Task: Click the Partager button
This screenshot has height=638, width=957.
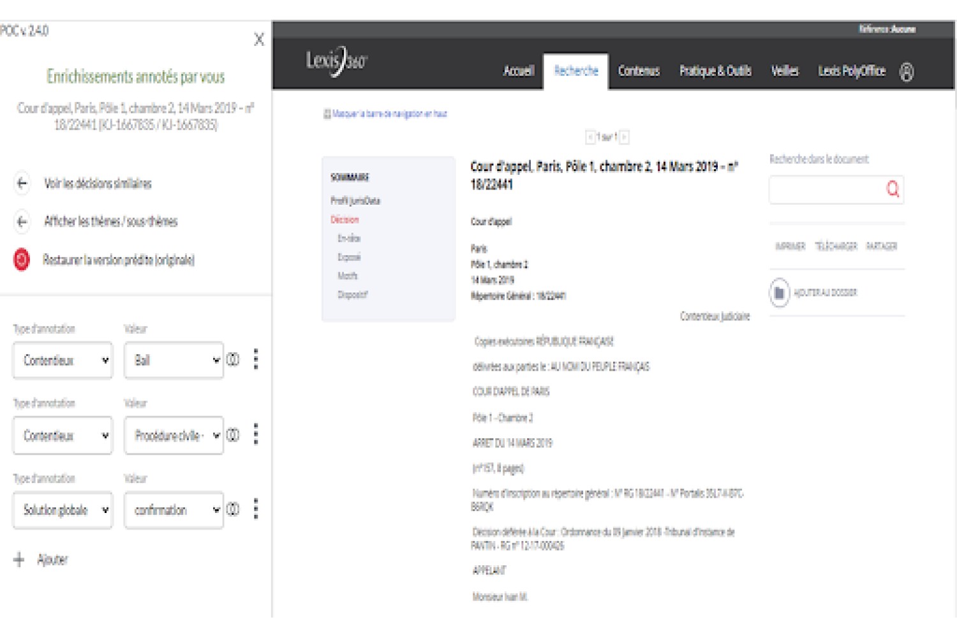Action: click(x=881, y=246)
